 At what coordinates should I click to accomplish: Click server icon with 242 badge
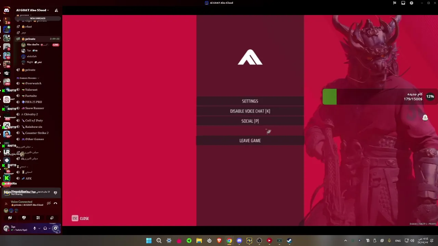click(x=7, y=82)
